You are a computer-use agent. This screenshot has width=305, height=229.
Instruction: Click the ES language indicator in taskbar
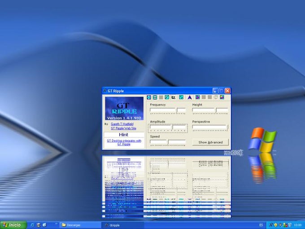[261, 225]
